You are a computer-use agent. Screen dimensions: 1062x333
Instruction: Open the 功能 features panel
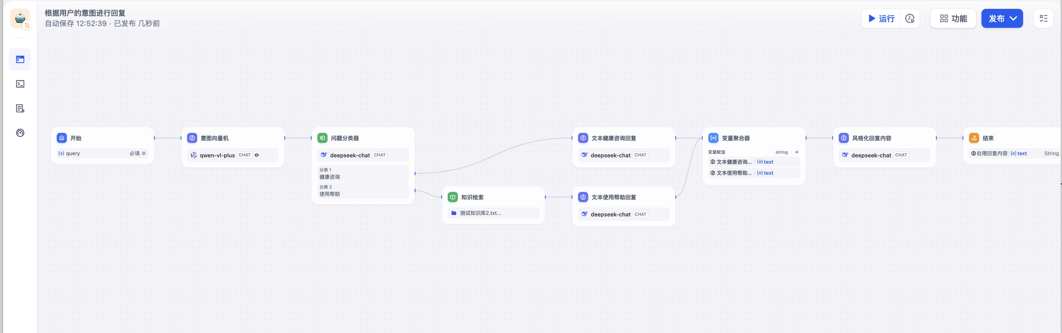coord(953,19)
